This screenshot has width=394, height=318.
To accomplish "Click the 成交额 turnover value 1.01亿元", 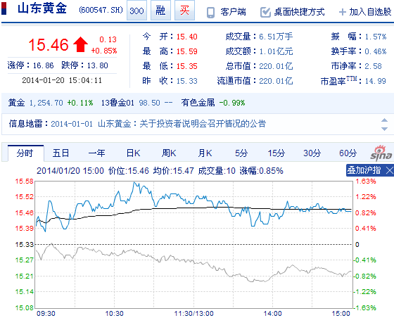I will pos(276,51).
